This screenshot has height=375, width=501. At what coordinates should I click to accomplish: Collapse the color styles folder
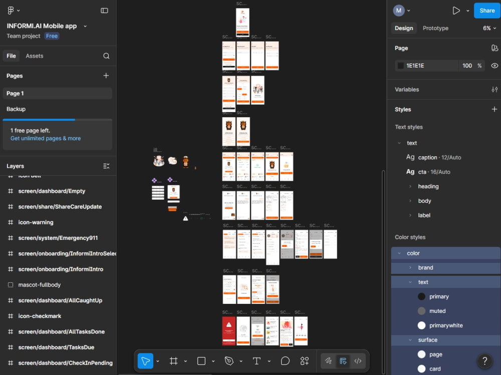coord(399,253)
